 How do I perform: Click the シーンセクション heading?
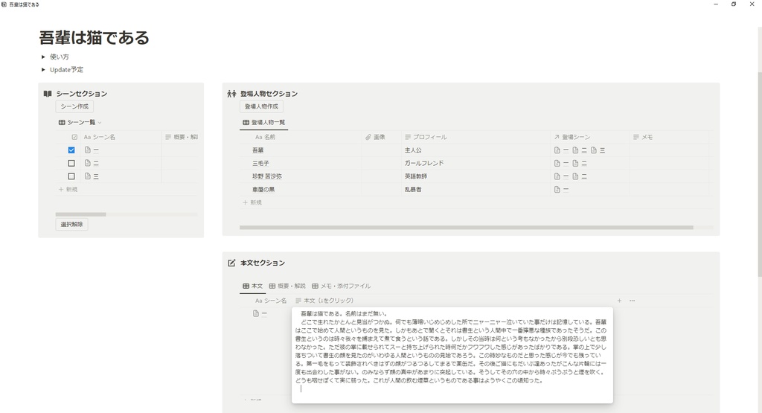click(82, 94)
